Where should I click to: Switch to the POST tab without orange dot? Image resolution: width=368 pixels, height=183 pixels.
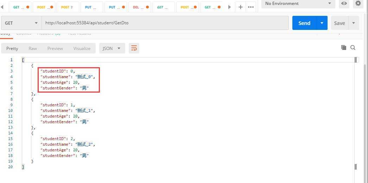coord(68,7)
